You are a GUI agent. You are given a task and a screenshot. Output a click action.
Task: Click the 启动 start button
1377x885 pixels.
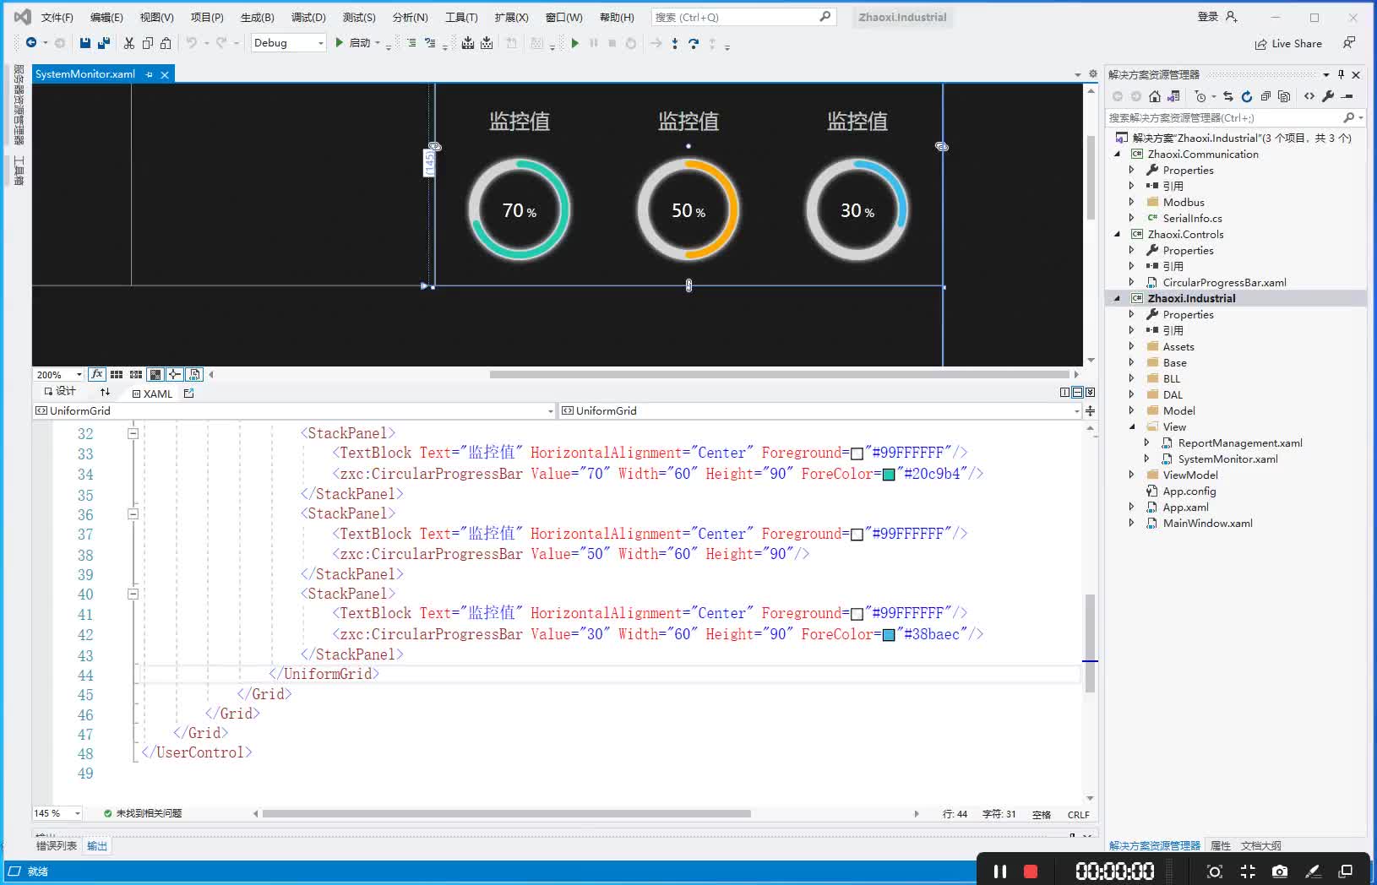pyautogui.click(x=353, y=43)
